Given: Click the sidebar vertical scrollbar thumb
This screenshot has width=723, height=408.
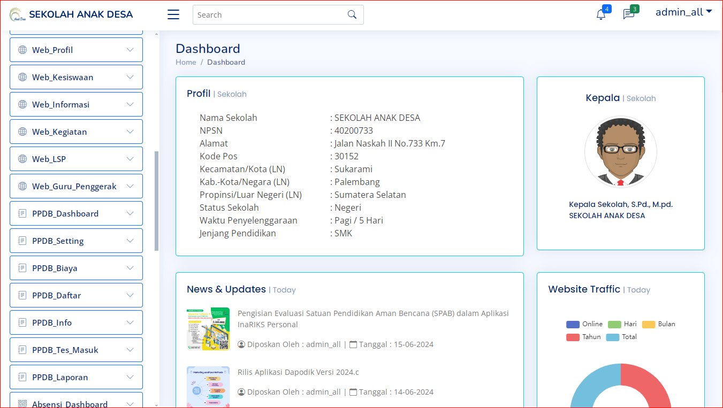Looking at the screenshot, I should point(157,201).
